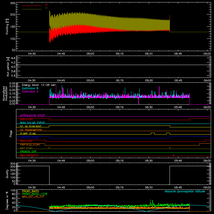Select the "Collimator 8" legend entry

[x=30, y=88]
